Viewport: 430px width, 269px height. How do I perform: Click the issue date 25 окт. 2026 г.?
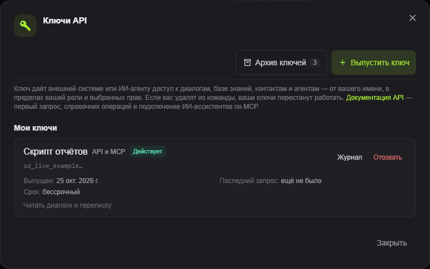click(x=77, y=181)
